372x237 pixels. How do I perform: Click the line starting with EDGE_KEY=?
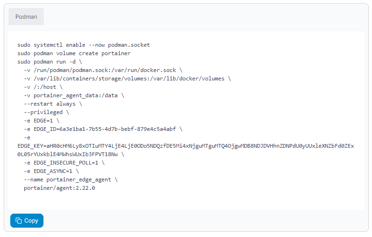(186, 146)
